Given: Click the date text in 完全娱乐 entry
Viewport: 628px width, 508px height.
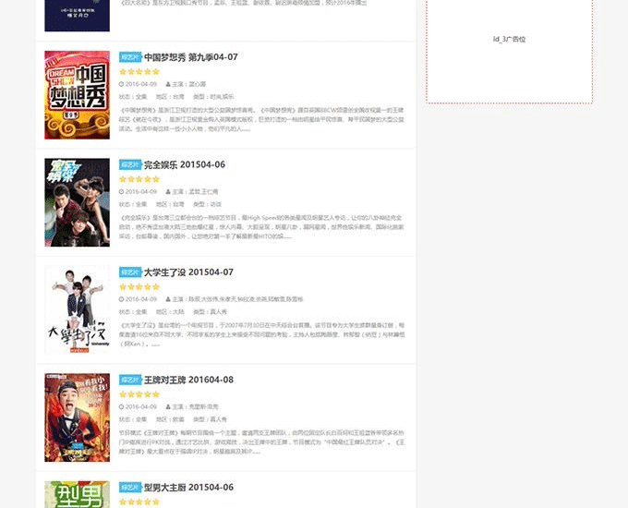Looking at the screenshot, I should point(141,192).
